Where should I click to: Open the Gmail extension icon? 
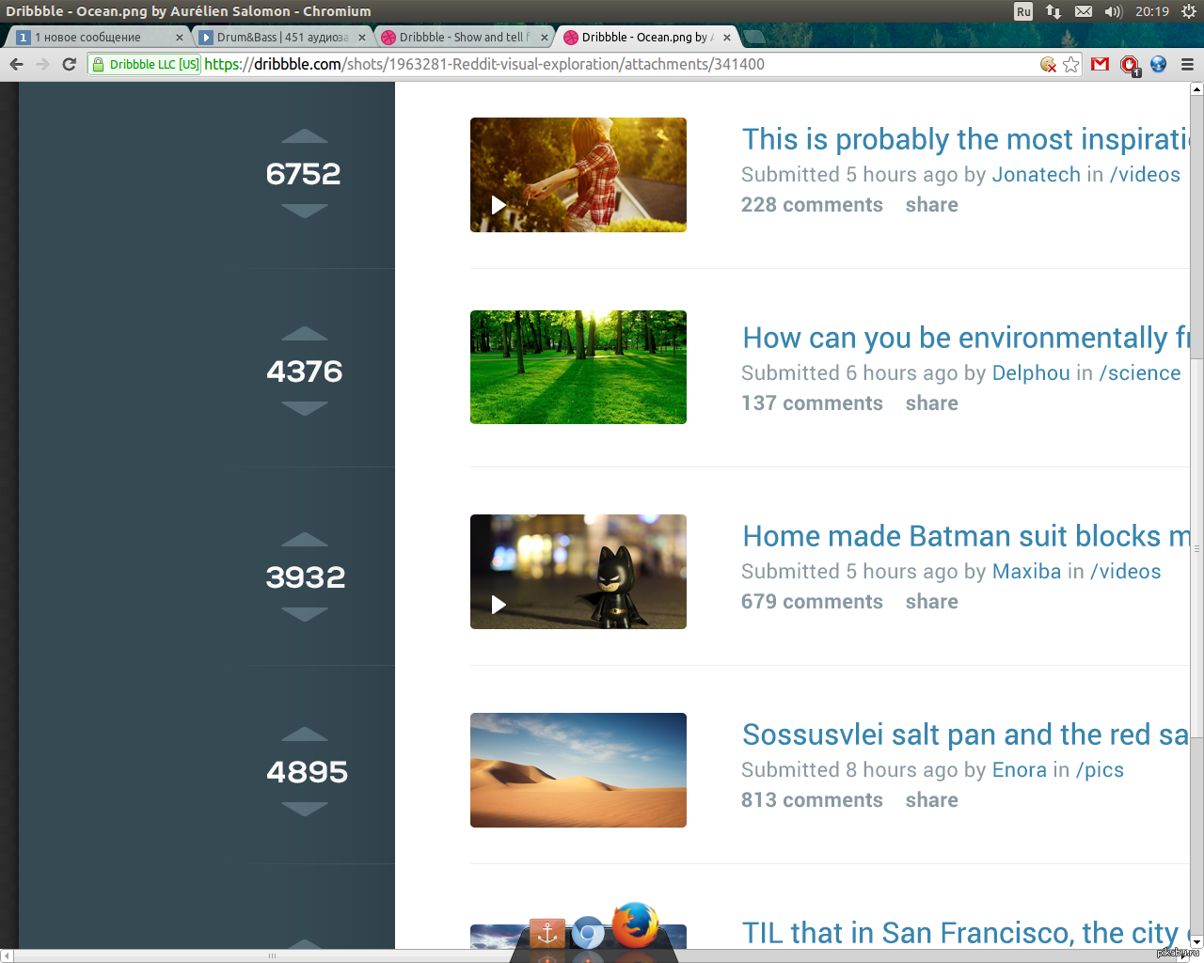pos(1100,64)
